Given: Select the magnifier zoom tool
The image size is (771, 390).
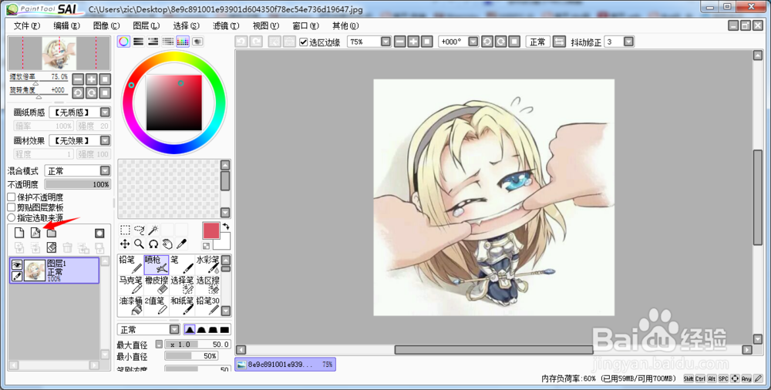Looking at the screenshot, I should [x=139, y=244].
